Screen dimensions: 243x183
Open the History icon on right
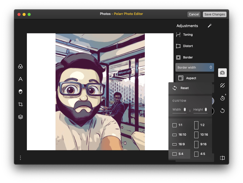click(222, 98)
